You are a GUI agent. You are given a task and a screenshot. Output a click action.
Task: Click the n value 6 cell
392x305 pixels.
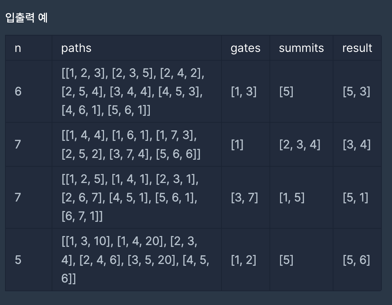click(29, 91)
